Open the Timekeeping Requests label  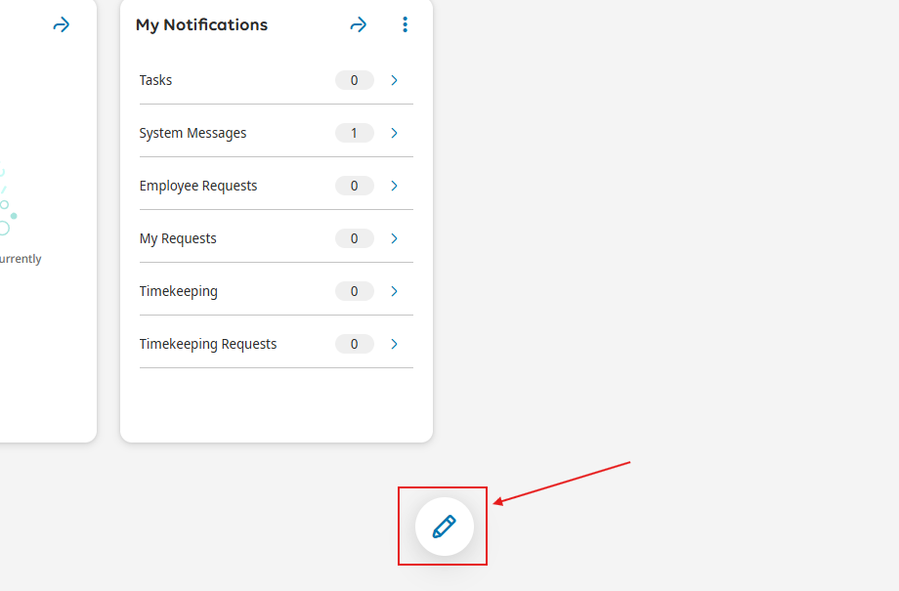(x=208, y=344)
